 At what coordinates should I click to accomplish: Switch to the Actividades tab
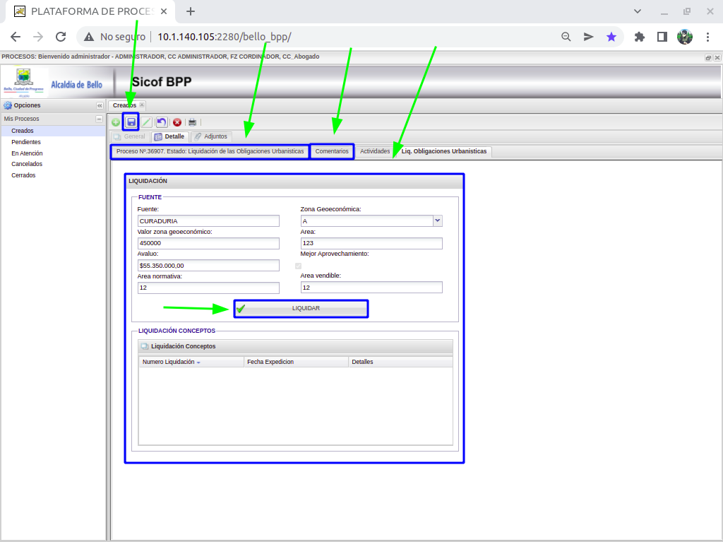(375, 151)
